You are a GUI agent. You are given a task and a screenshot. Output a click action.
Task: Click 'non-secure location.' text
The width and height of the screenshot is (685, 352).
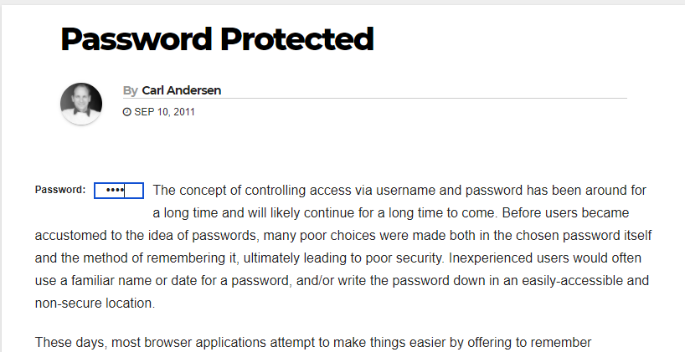(x=95, y=304)
